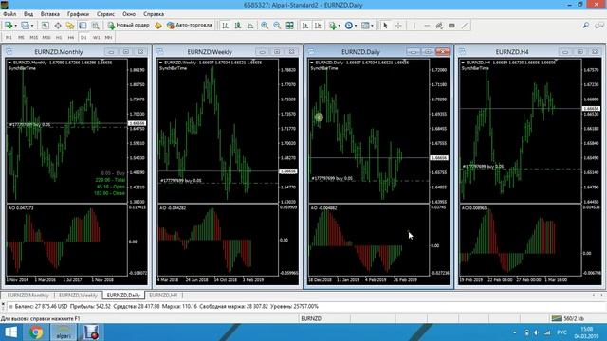Click triangle beside EURNZD,Weekly chart label
This screenshot has width=607, height=341.
pyautogui.click(x=160, y=63)
